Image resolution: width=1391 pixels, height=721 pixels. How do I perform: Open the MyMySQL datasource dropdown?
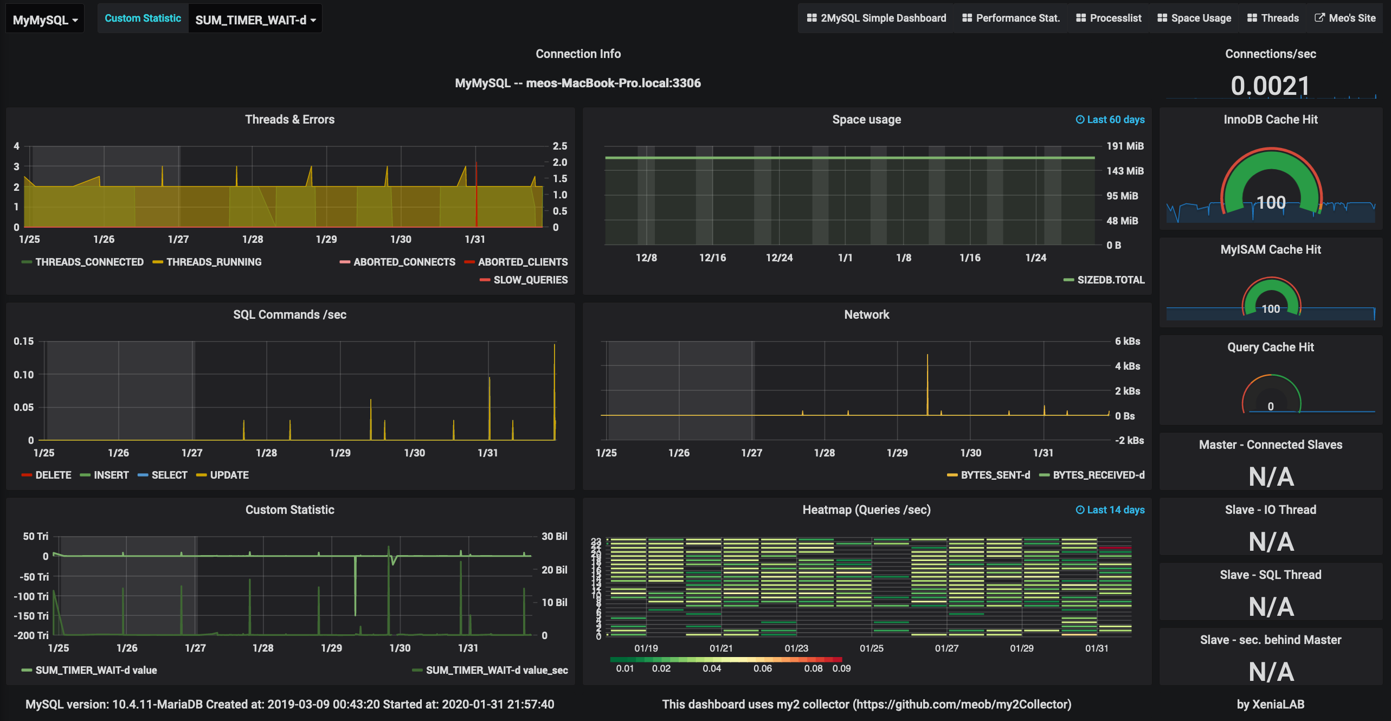point(45,20)
